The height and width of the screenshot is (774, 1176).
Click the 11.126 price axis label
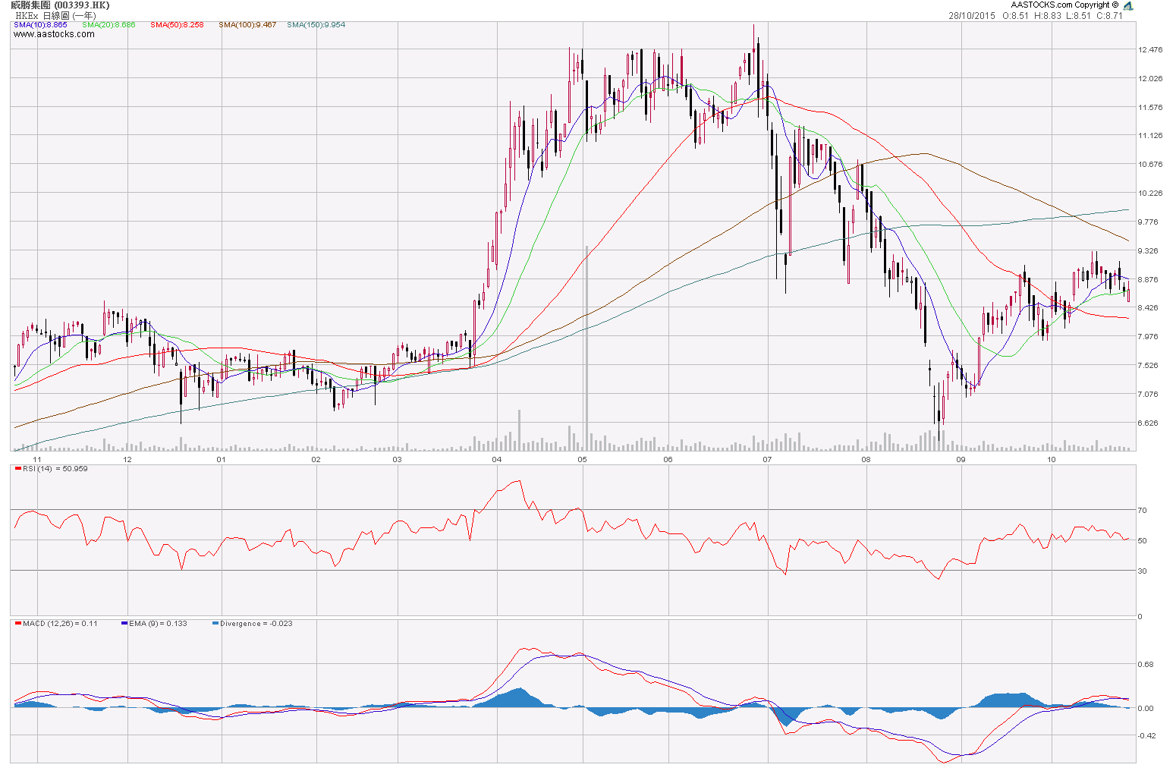click(1150, 136)
